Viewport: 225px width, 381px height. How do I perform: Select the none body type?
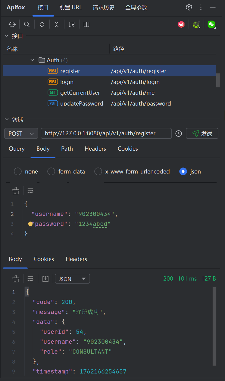pos(26,171)
